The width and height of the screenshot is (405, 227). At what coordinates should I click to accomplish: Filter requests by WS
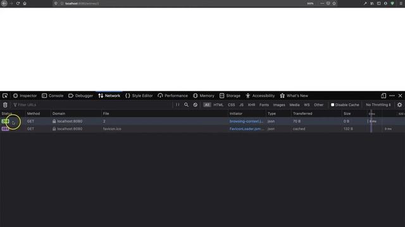pyautogui.click(x=306, y=105)
